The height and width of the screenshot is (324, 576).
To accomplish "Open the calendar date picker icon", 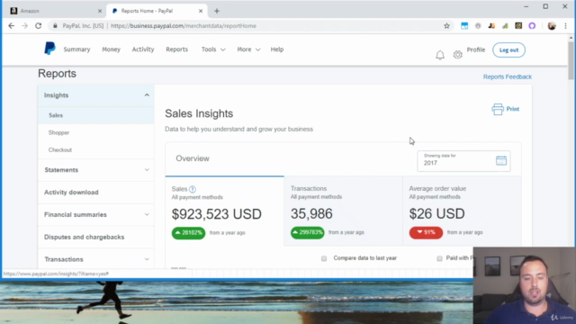I will (501, 160).
